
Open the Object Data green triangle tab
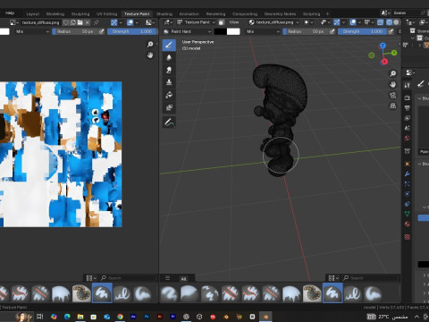[x=408, y=214]
